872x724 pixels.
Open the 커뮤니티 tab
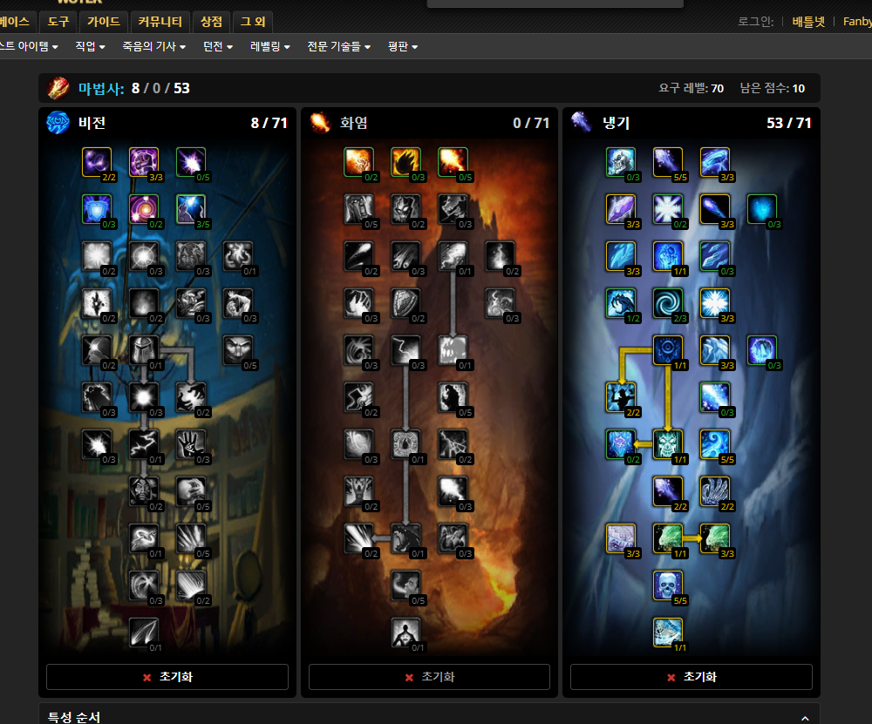tap(160, 22)
